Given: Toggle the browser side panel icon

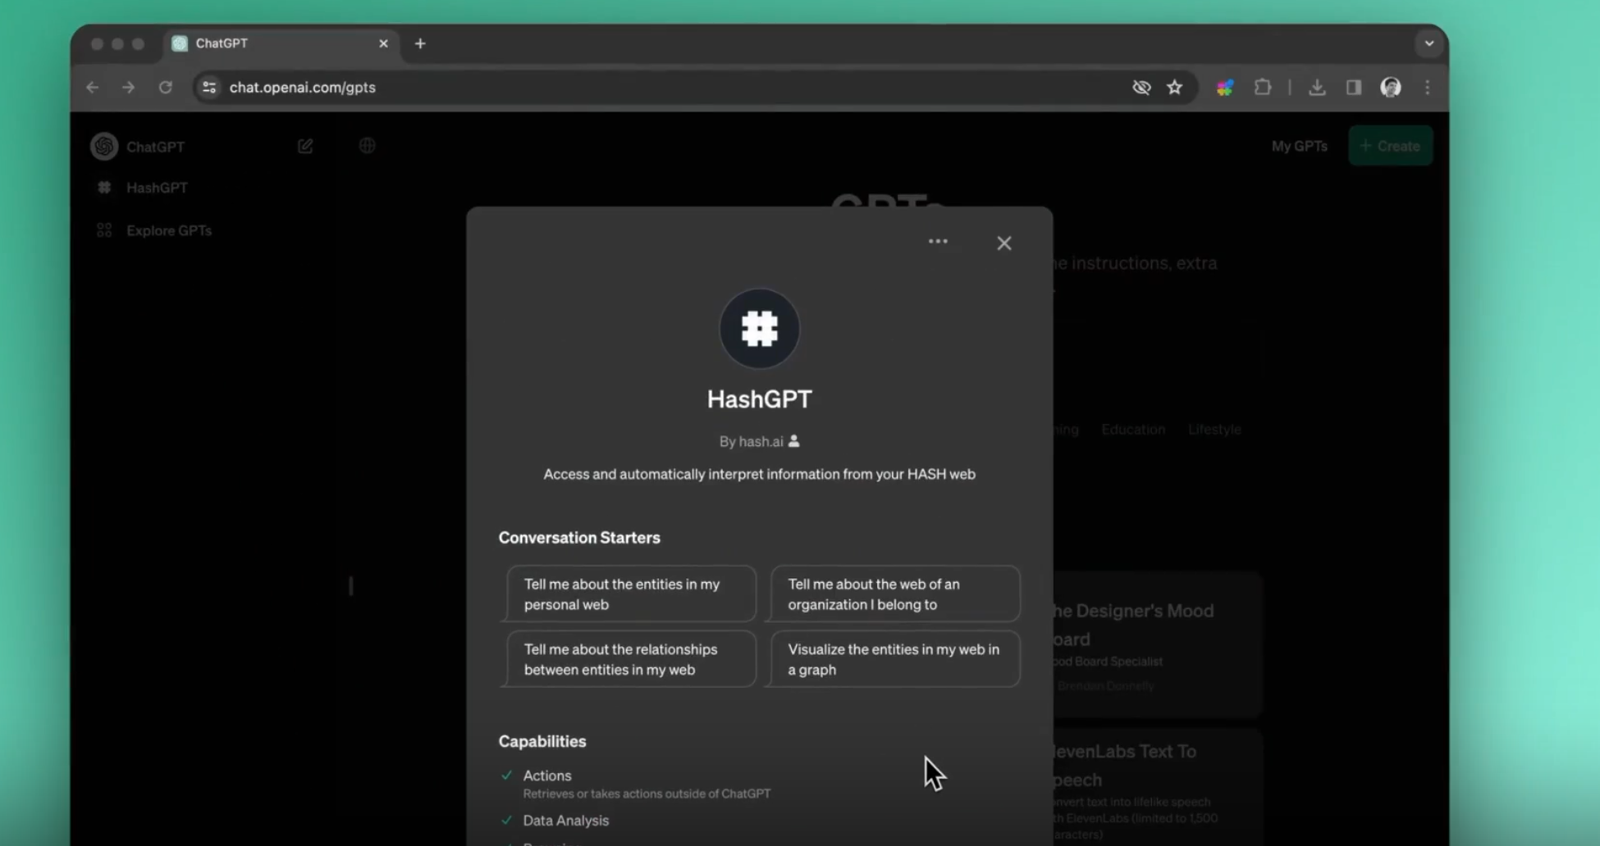Looking at the screenshot, I should click(x=1354, y=87).
